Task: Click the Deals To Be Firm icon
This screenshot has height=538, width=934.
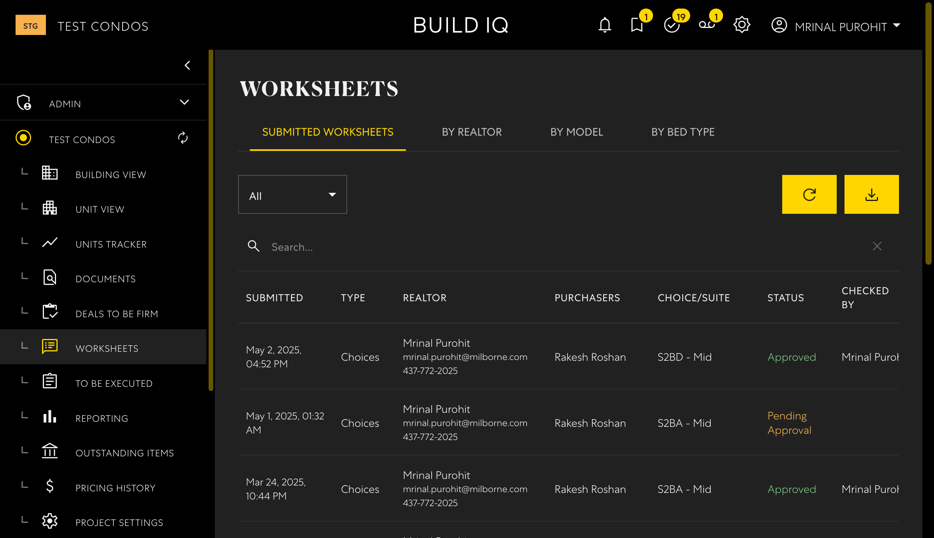Action: (50, 312)
